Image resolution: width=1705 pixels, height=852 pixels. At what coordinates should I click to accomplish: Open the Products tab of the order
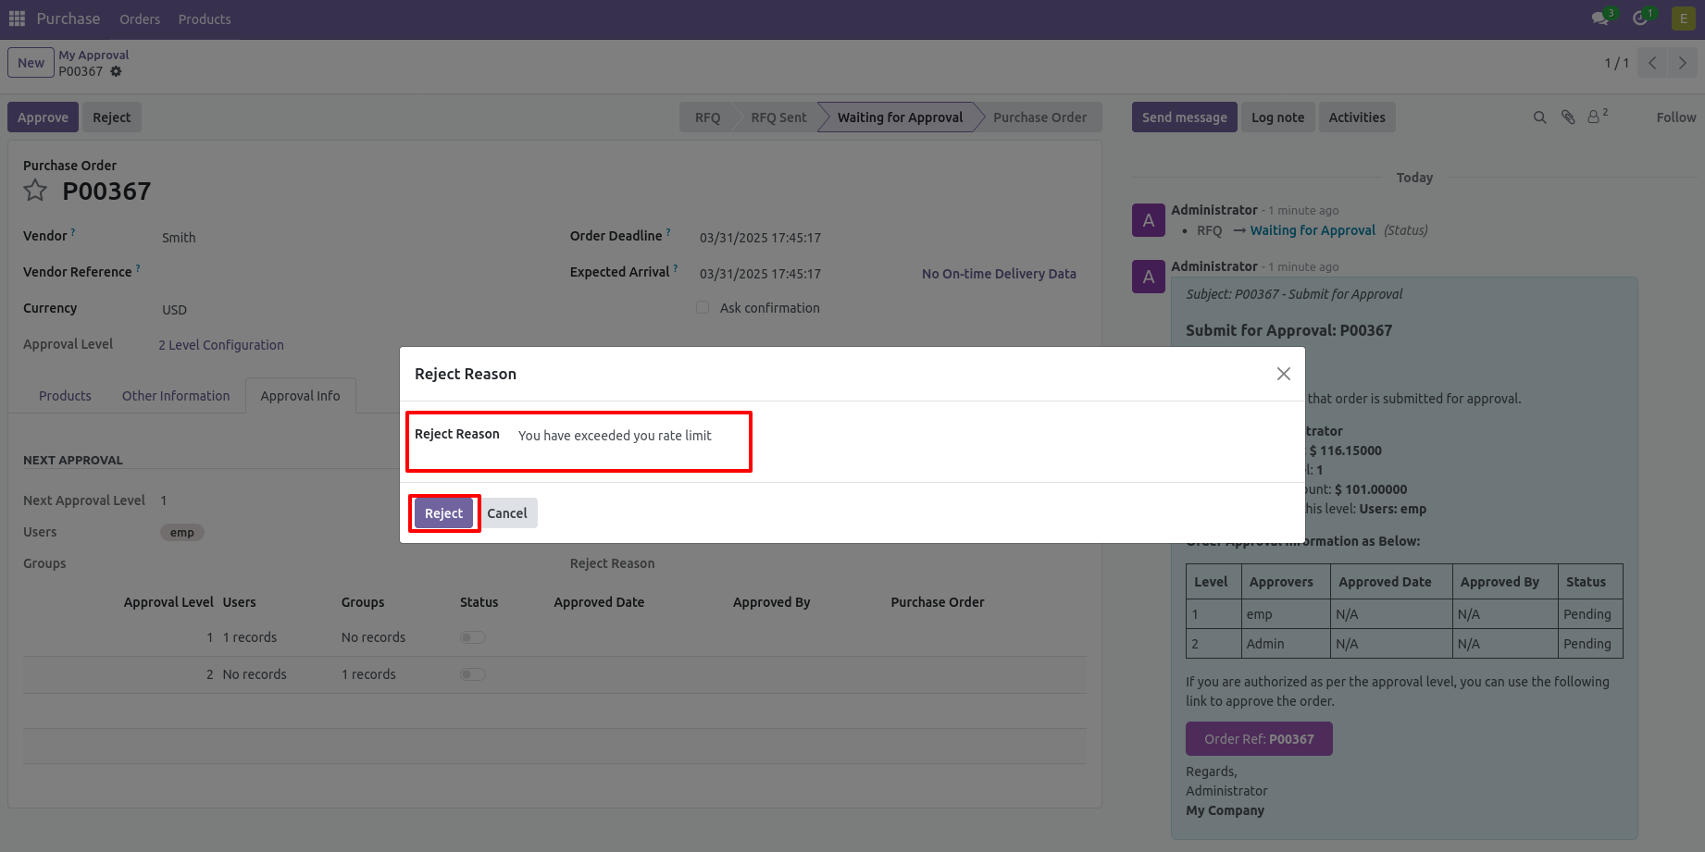(64, 395)
